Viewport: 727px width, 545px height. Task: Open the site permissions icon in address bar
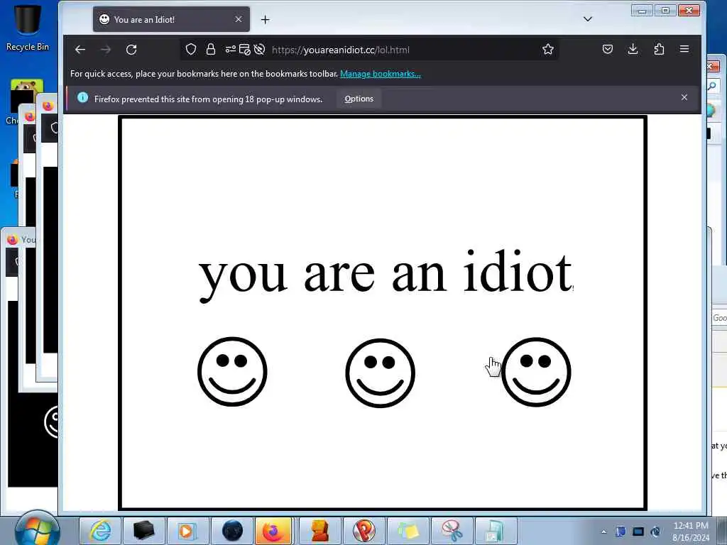pos(231,49)
